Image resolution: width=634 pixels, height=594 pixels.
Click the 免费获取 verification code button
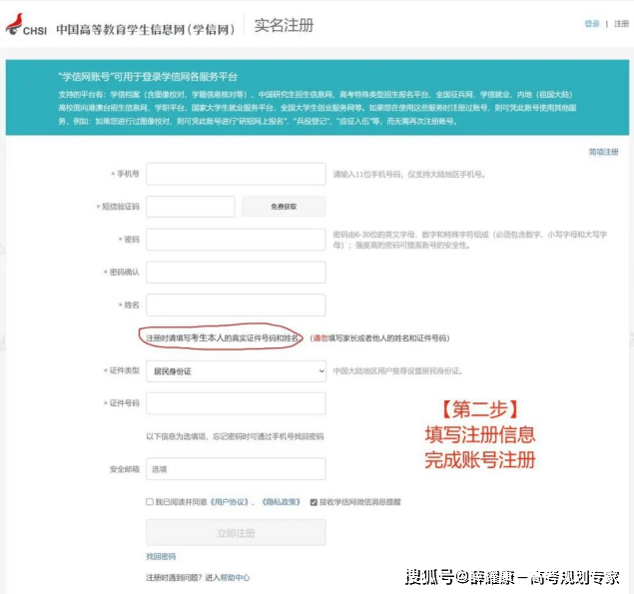(x=284, y=207)
